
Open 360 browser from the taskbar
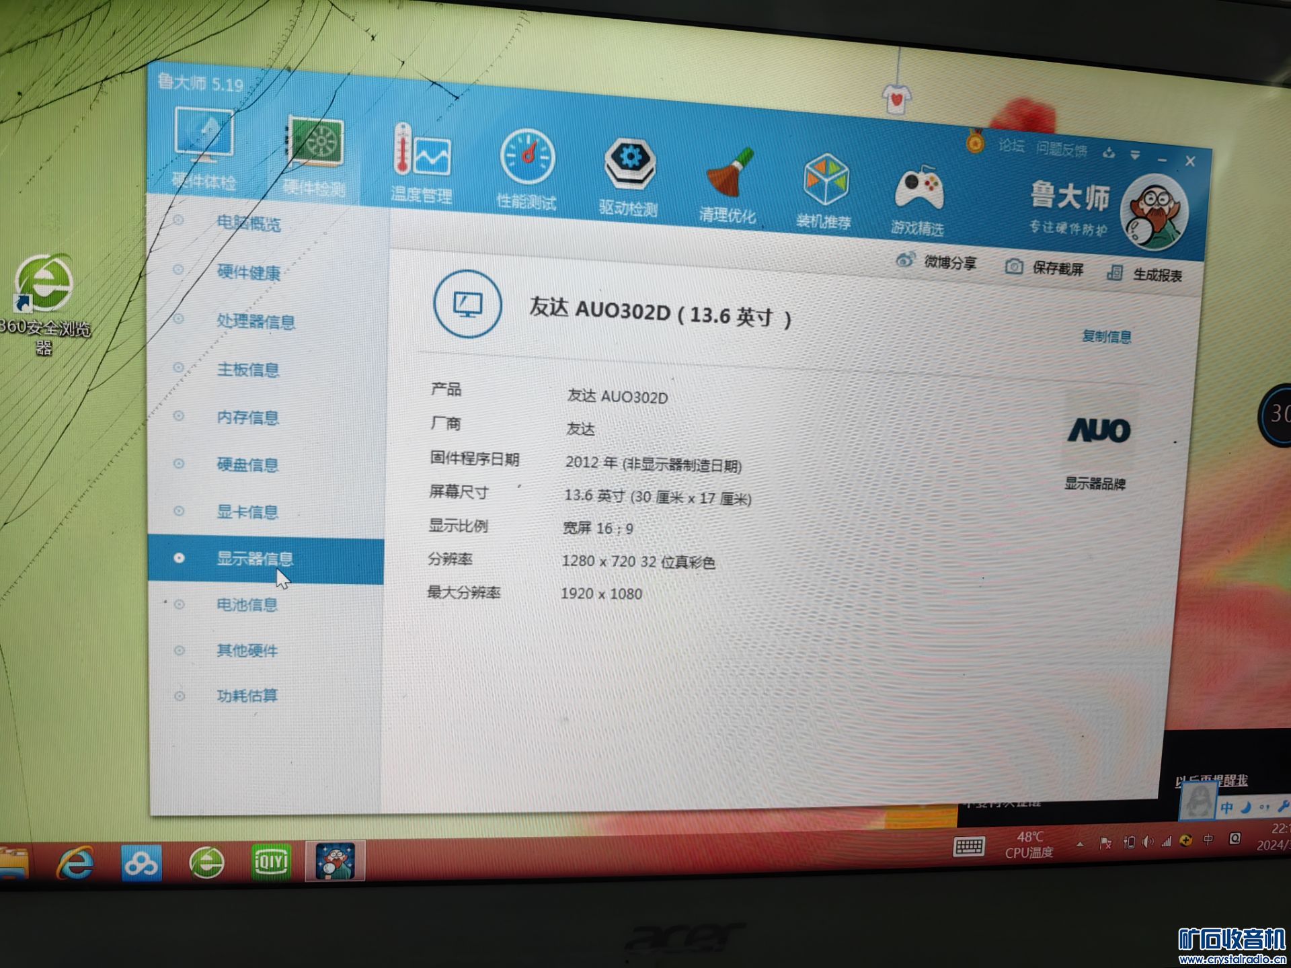(x=206, y=862)
